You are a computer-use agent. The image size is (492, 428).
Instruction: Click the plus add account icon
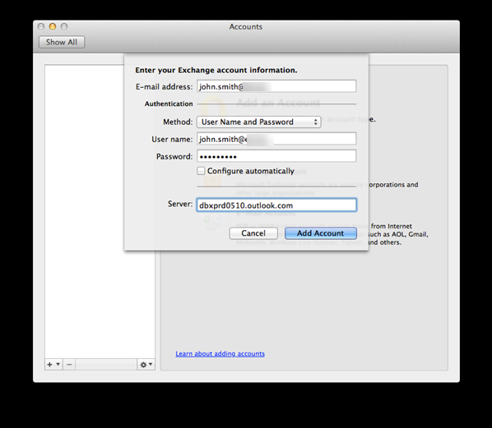click(49, 365)
